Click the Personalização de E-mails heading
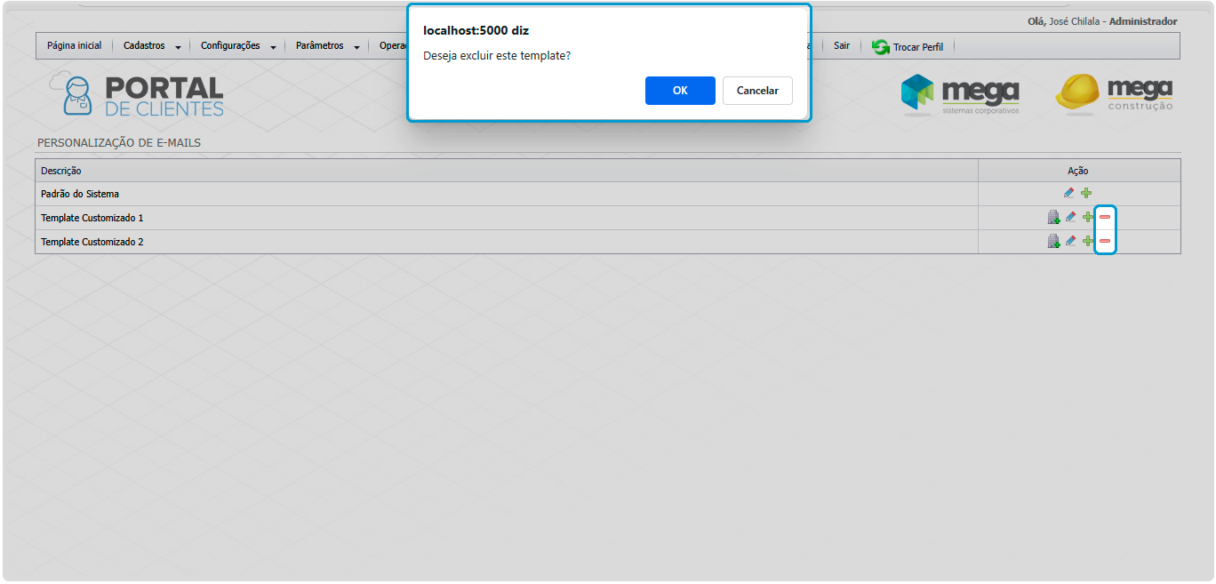The width and height of the screenshot is (1216, 584). (119, 142)
